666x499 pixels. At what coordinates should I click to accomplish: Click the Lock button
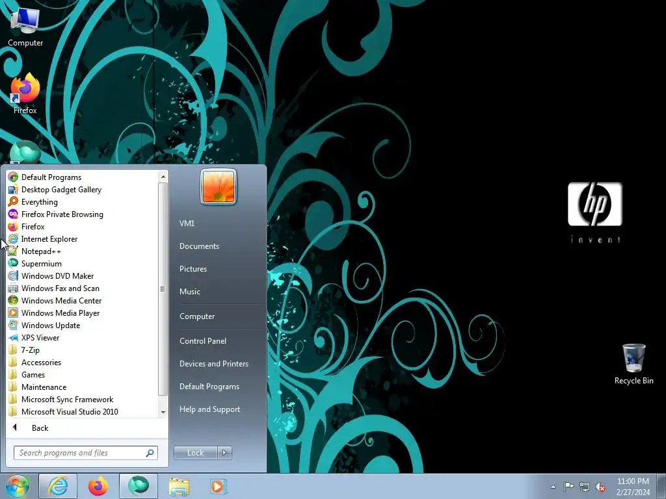point(195,453)
